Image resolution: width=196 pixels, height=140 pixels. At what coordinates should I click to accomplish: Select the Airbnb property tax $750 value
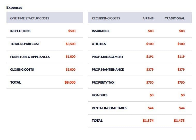(x=150, y=83)
